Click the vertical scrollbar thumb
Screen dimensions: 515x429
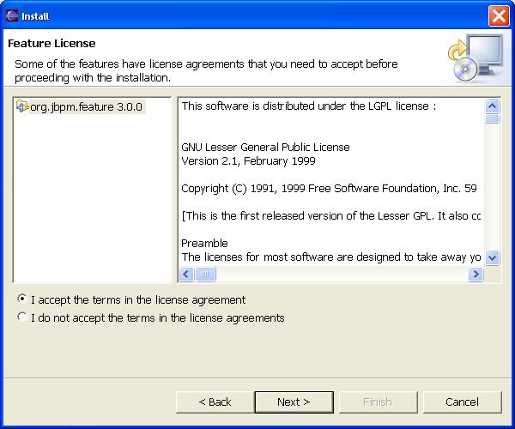492,118
